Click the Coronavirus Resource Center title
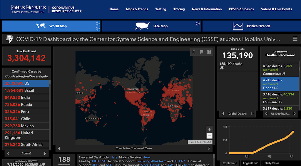This screenshot has height=166, width=301. click(x=67, y=9)
